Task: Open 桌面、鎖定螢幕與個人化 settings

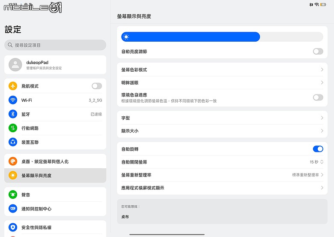Action: (55, 161)
